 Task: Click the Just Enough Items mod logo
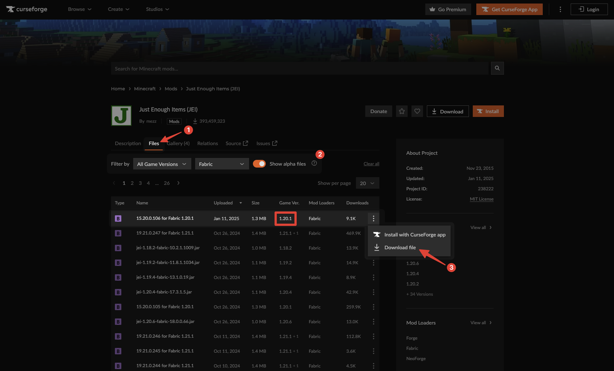(121, 116)
